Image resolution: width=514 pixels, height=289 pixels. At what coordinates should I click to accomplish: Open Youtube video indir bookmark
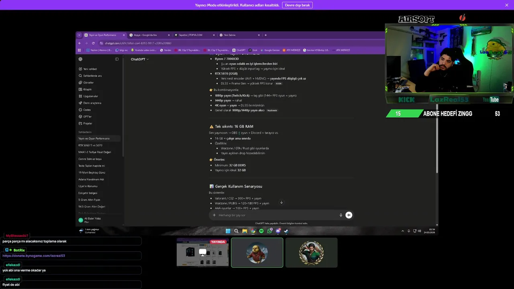pos(144,50)
